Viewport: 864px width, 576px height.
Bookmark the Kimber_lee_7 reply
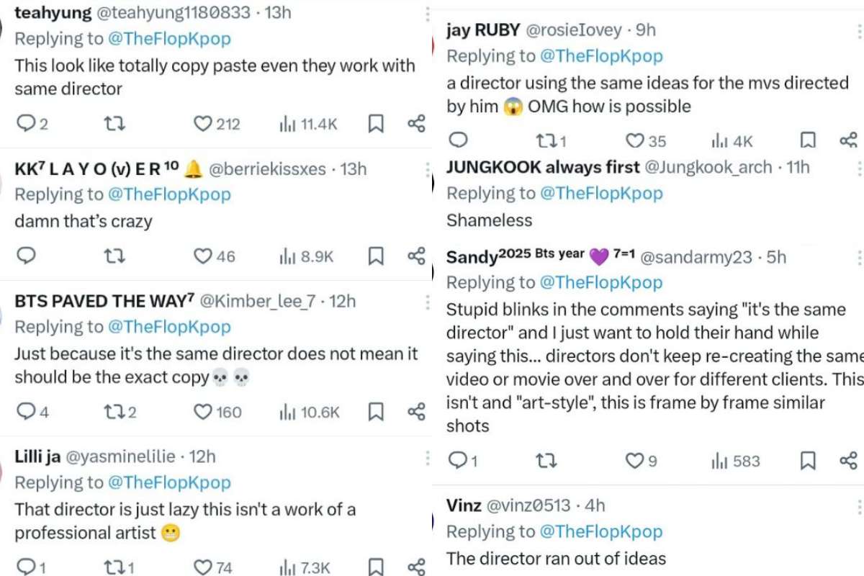tap(375, 412)
